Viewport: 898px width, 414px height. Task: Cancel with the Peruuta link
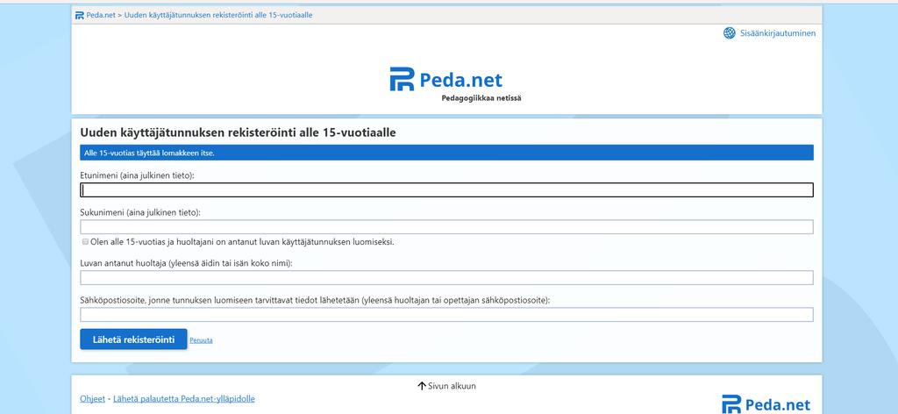(201, 340)
